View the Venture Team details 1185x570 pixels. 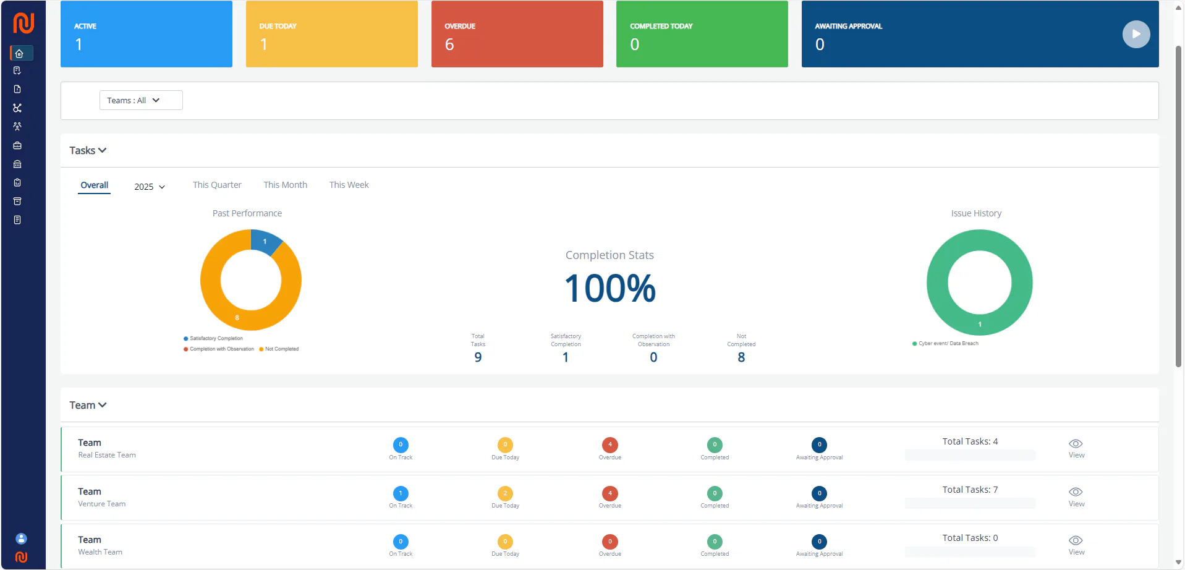[x=1076, y=497]
